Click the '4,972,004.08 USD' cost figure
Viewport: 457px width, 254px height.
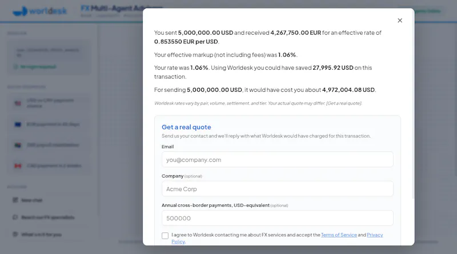[x=348, y=90]
